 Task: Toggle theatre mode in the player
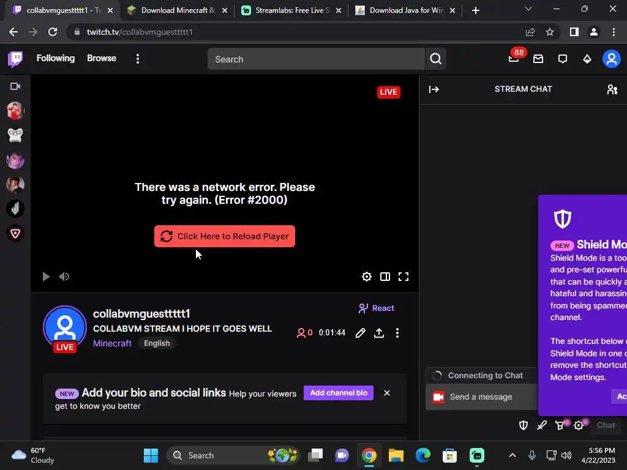385,277
